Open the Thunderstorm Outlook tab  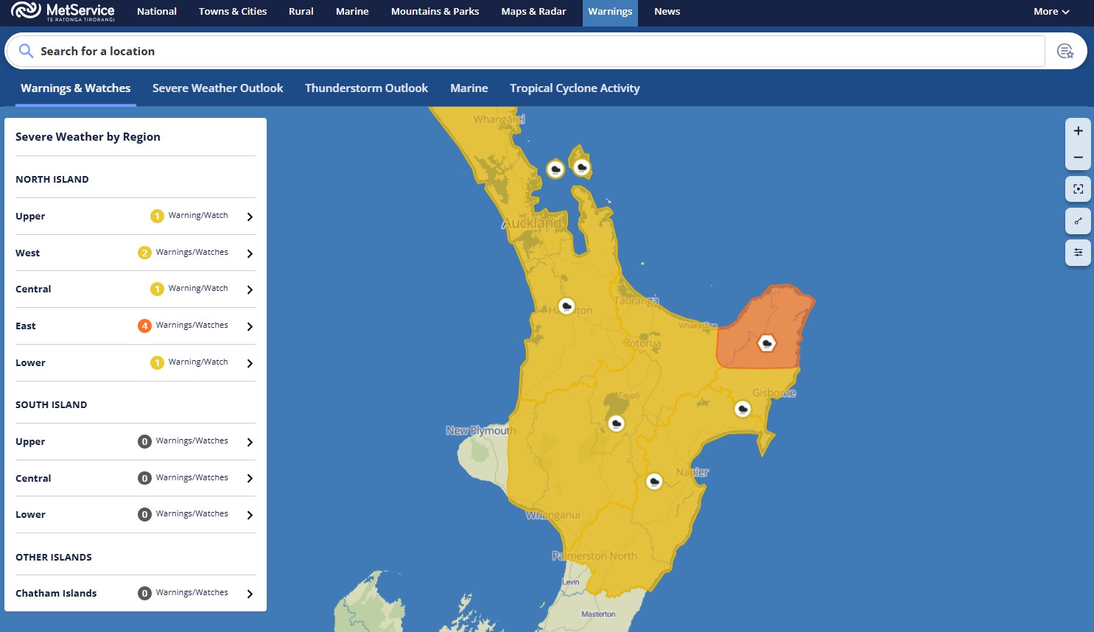click(366, 88)
